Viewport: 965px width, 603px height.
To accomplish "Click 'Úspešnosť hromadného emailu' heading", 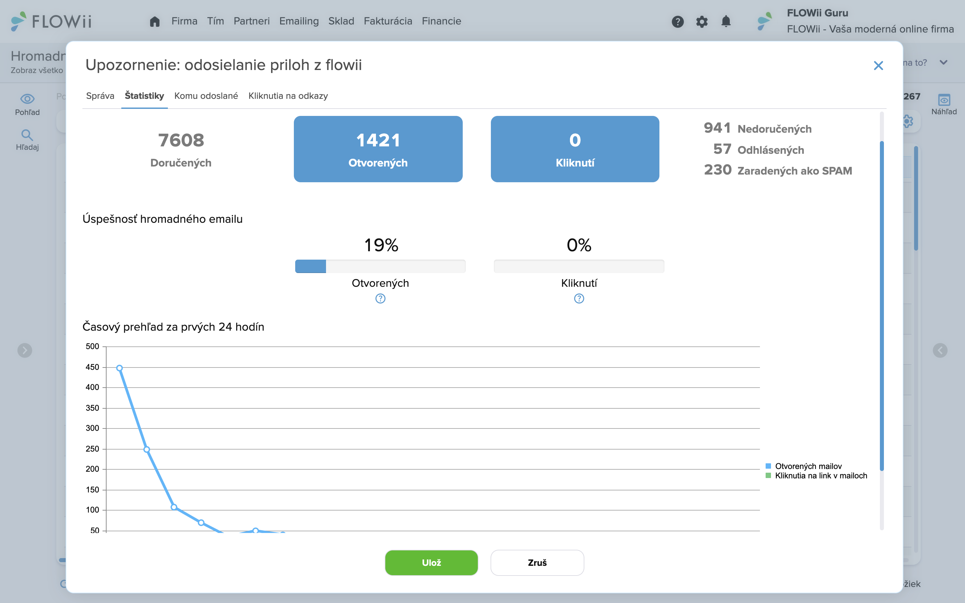I will point(162,219).
